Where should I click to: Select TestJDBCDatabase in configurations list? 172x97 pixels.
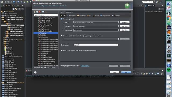45,64
